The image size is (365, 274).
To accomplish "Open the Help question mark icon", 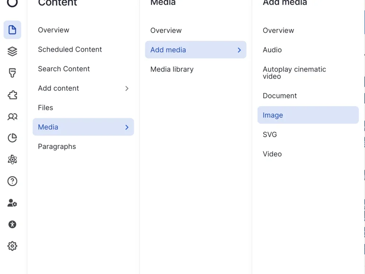I will (12, 181).
